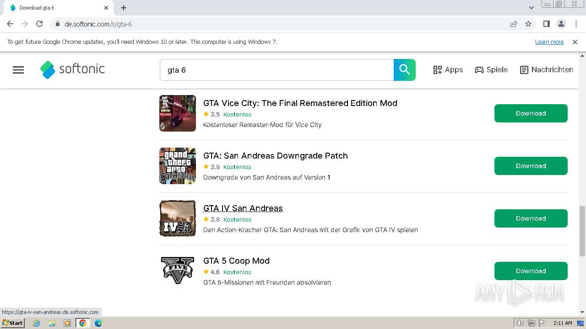
Task: Dismiss the Chrome update notification bar
Action: coord(575,42)
